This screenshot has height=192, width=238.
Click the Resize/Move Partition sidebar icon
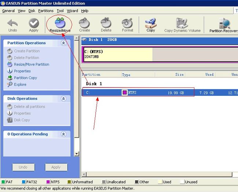coord(10,64)
